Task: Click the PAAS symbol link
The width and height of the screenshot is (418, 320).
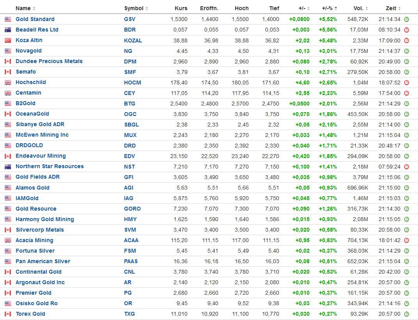Action: pyautogui.click(x=131, y=261)
